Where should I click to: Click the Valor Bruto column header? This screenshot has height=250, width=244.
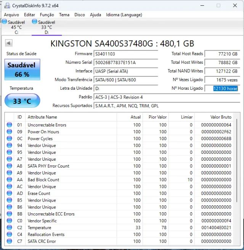(x=214, y=117)
